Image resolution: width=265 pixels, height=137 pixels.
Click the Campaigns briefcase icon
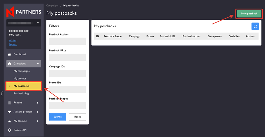(x=9, y=64)
